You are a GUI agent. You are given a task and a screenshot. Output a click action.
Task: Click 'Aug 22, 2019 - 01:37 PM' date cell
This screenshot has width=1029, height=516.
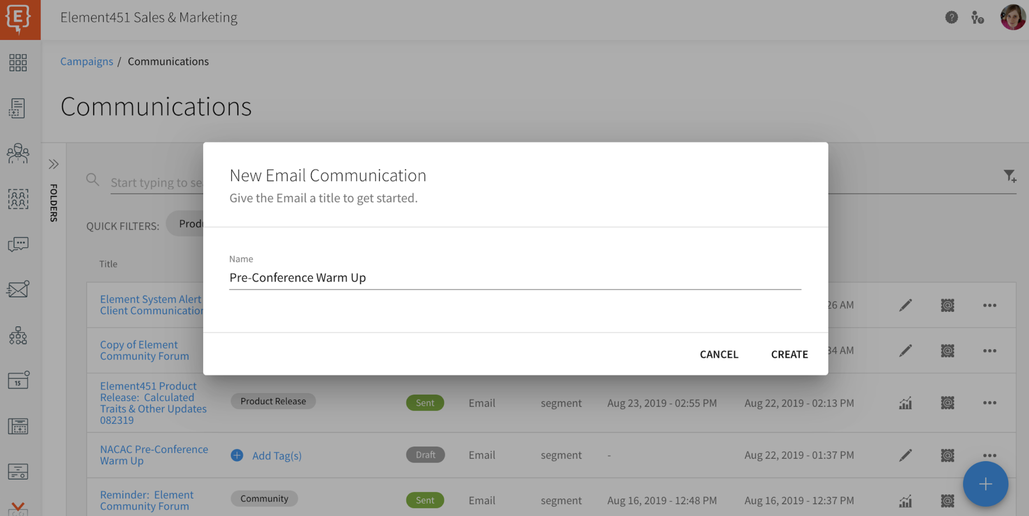pos(799,455)
